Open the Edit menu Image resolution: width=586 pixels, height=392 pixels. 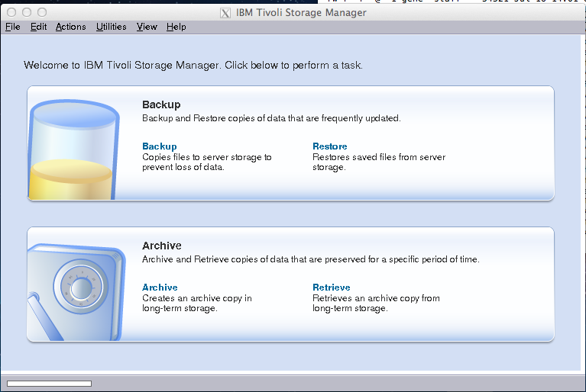pos(38,27)
